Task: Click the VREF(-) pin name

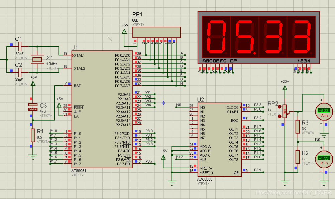Action: [206, 173]
